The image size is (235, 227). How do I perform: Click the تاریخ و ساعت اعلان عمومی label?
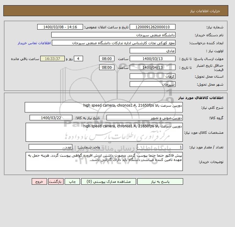pos(107,27)
